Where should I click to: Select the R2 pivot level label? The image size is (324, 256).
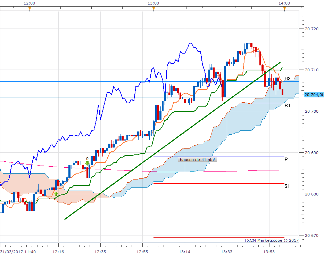288,79
